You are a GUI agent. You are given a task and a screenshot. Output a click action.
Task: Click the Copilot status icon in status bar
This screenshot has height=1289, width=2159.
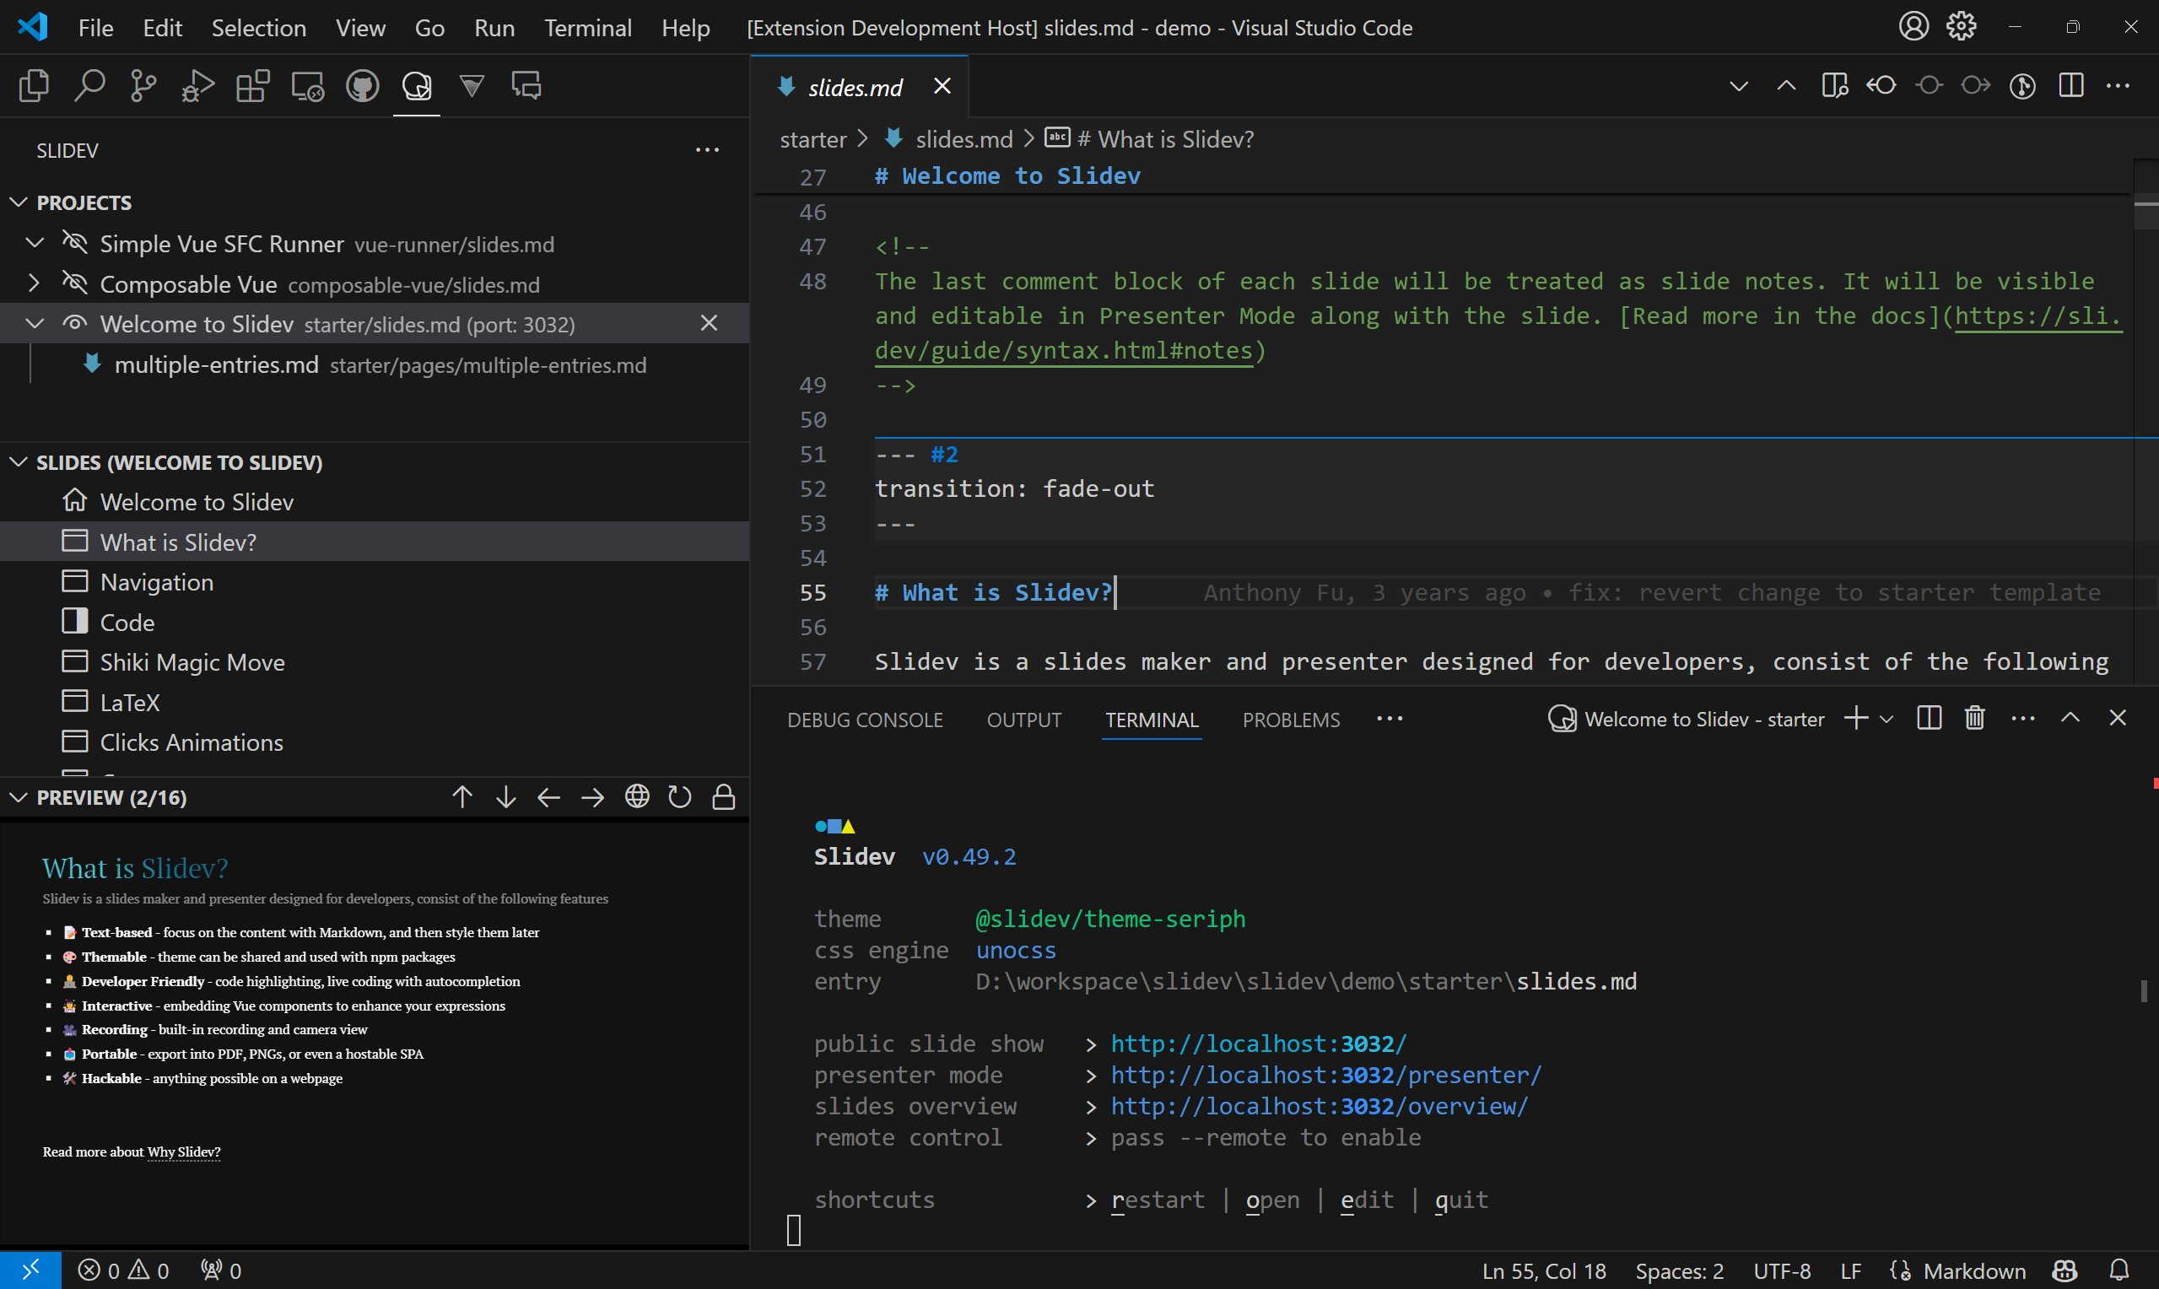pos(2065,1270)
